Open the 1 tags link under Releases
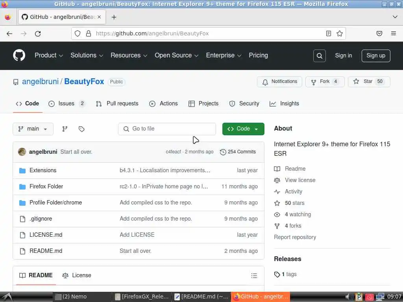This screenshot has height=302, width=403. [285, 274]
